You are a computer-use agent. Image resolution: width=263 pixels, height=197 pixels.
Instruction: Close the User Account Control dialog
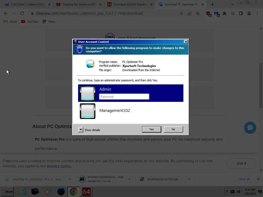coord(186,42)
